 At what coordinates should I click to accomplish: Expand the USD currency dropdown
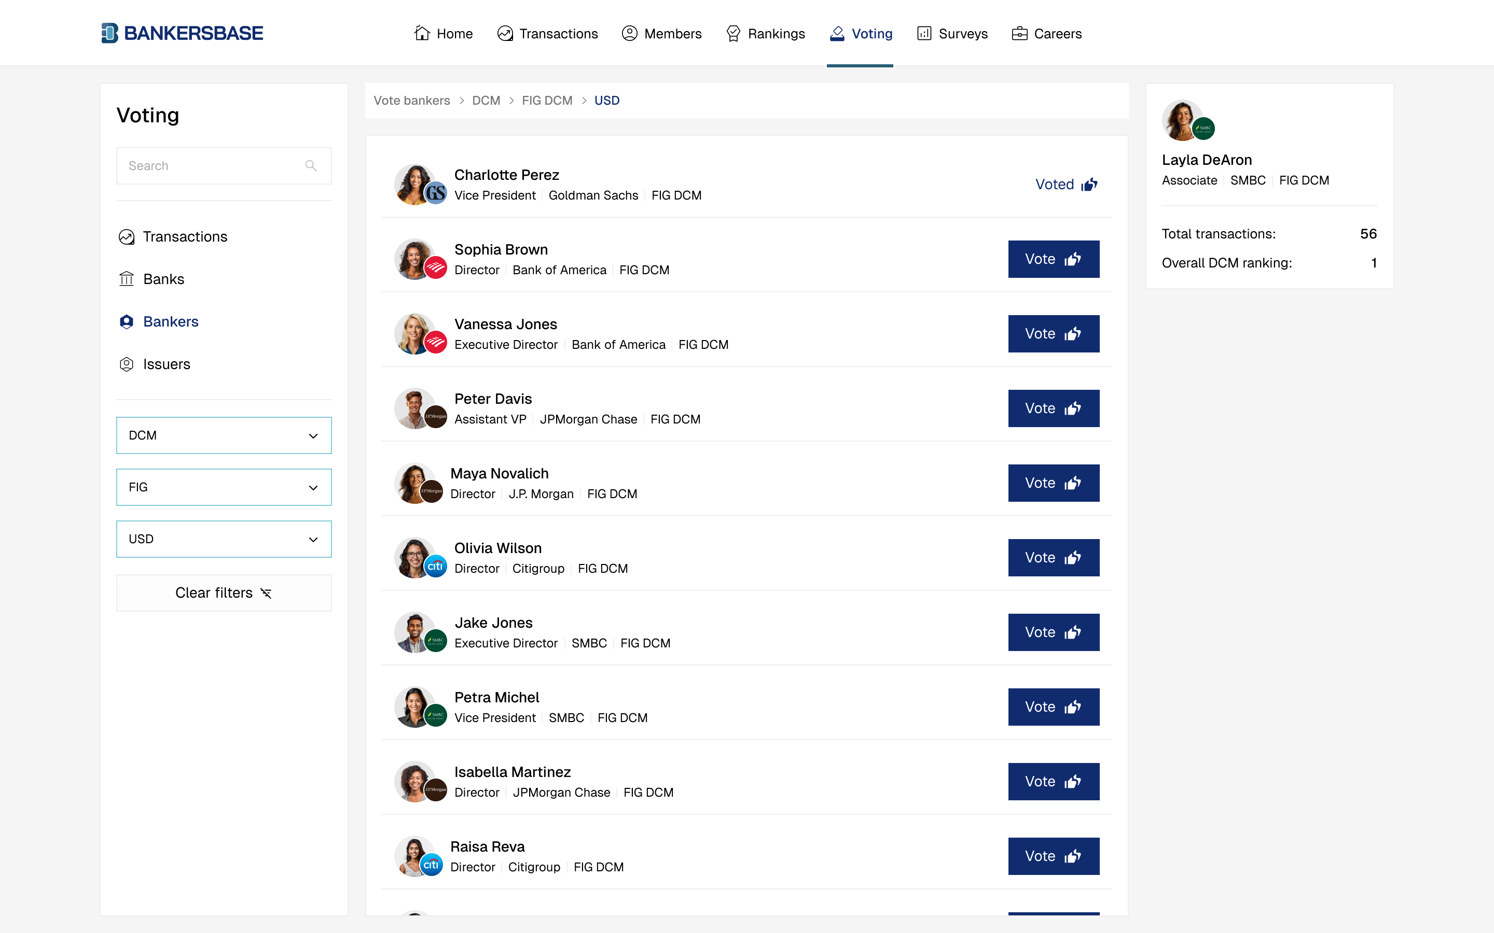[x=224, y=539]
